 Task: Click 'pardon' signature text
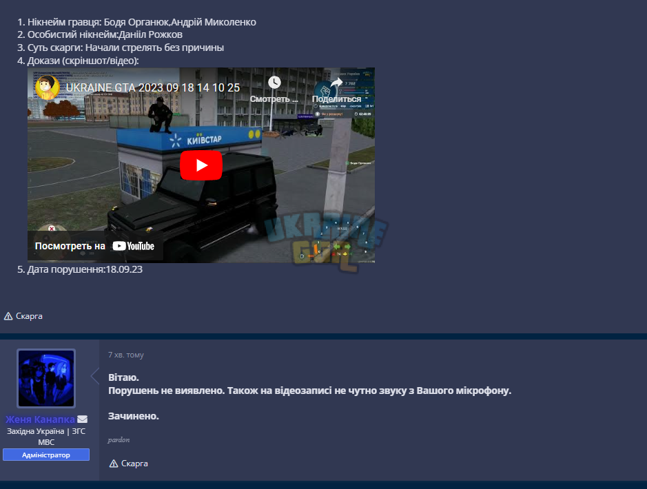click(119, 440)
